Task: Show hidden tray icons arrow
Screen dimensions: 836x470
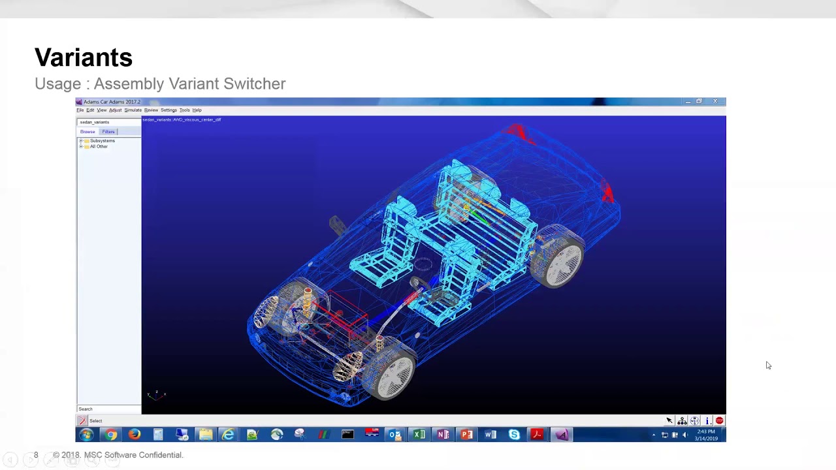Action: pyautogui.click(x=654, y=435)
